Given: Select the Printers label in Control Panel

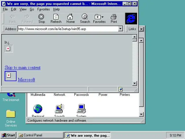Looking at the screenshot, I should click(x=125, y=95).
